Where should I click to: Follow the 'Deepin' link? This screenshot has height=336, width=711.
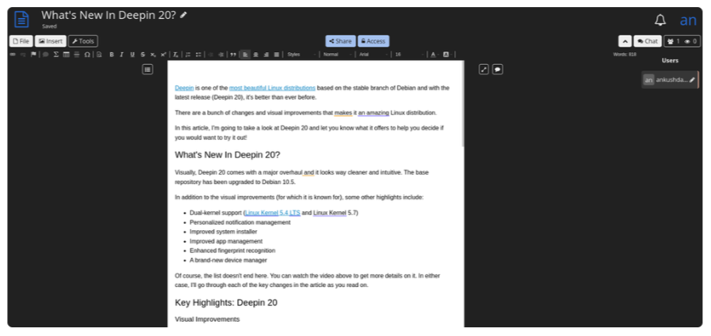(x=184, y=88)
